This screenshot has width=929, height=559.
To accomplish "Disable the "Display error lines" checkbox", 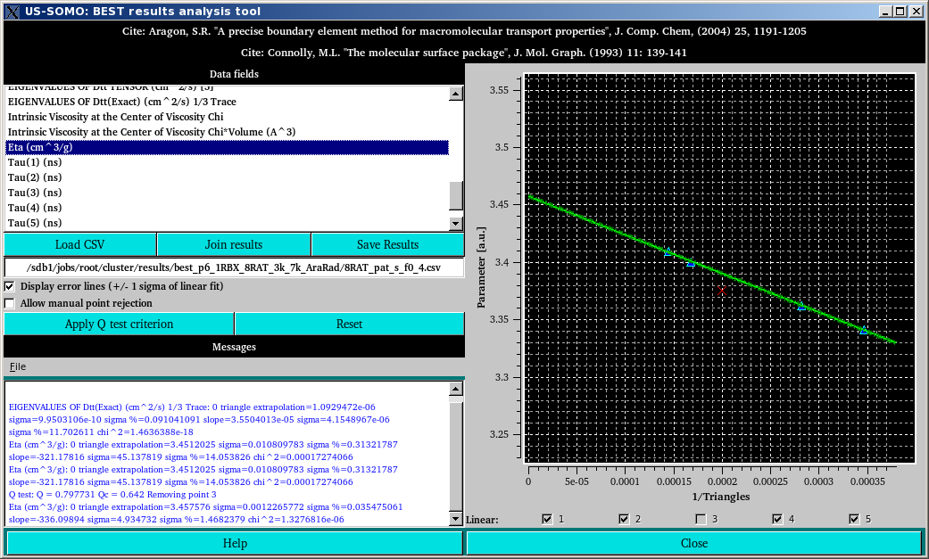I will point(9,285).
